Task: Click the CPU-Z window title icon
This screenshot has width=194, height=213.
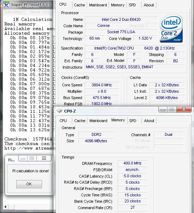Action: (x=59, y=111)
